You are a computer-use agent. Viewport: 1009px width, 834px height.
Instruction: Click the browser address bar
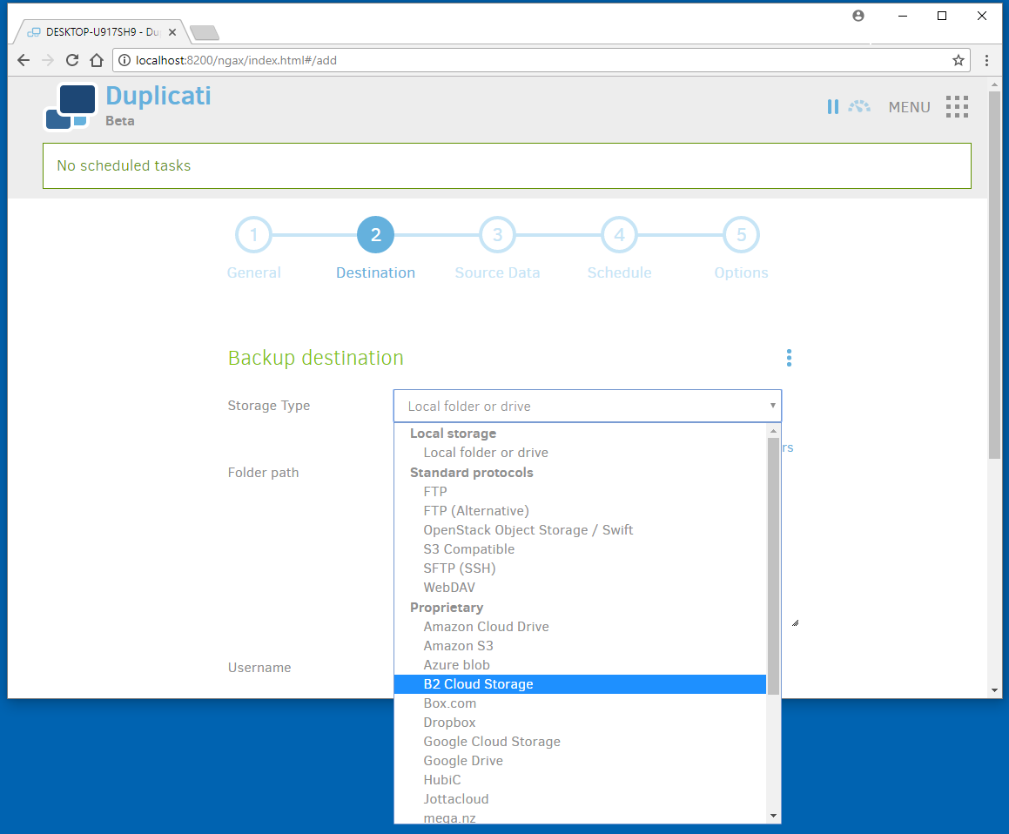[541, 60]
